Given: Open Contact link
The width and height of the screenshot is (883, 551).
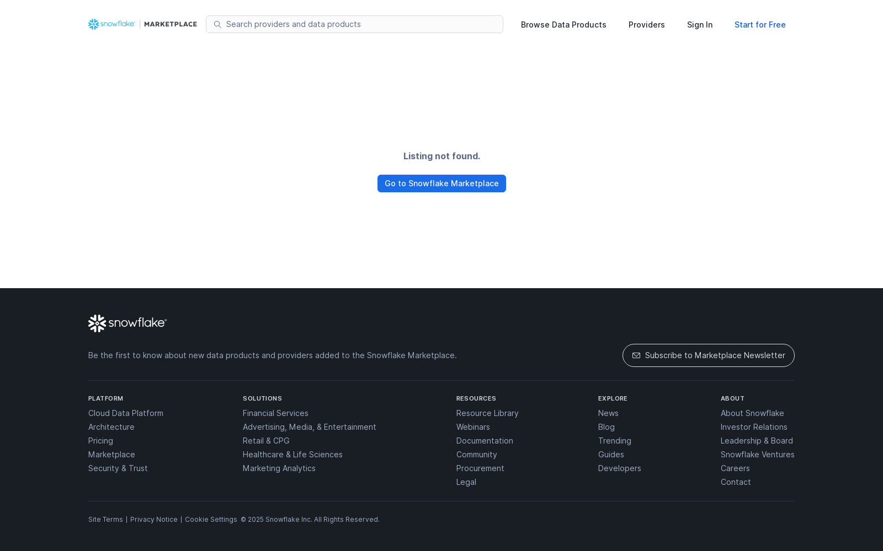Looking at the screenshot, I should tap(736, 482).
